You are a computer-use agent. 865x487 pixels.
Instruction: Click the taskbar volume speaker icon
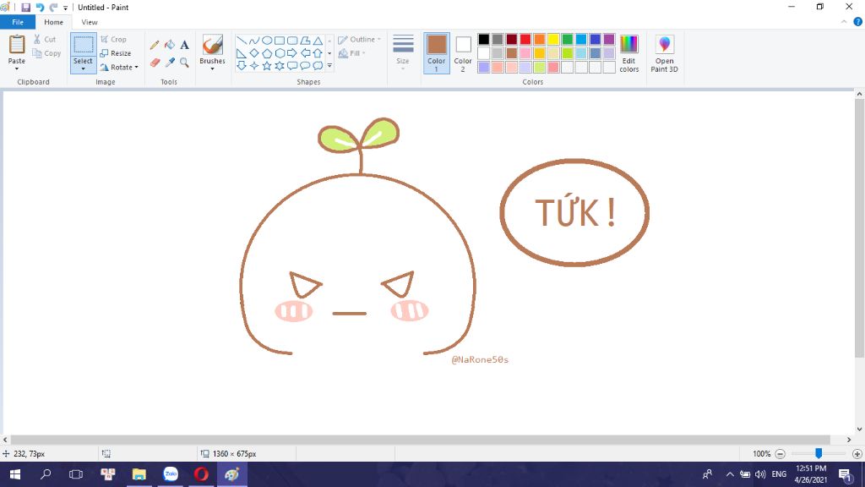[x=760, y=474]
